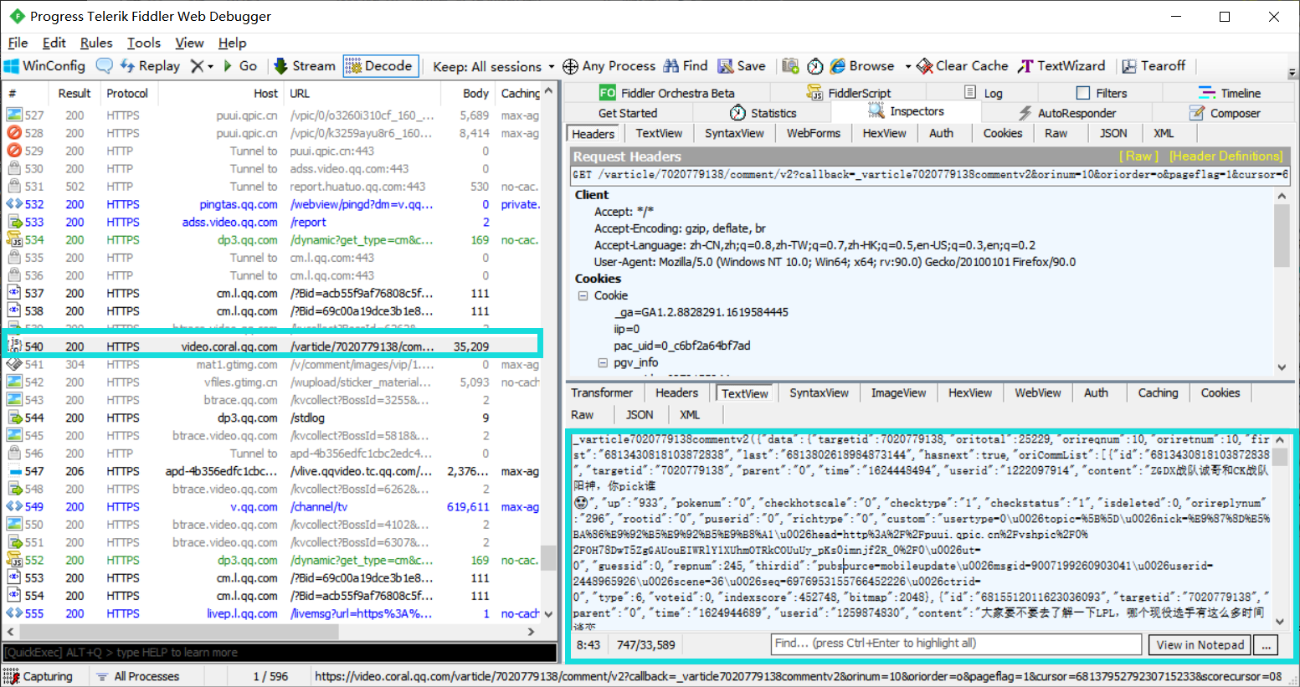
Task: Switch to the Fiddler Orchestra Beta tab
Action: click(667, 93)
